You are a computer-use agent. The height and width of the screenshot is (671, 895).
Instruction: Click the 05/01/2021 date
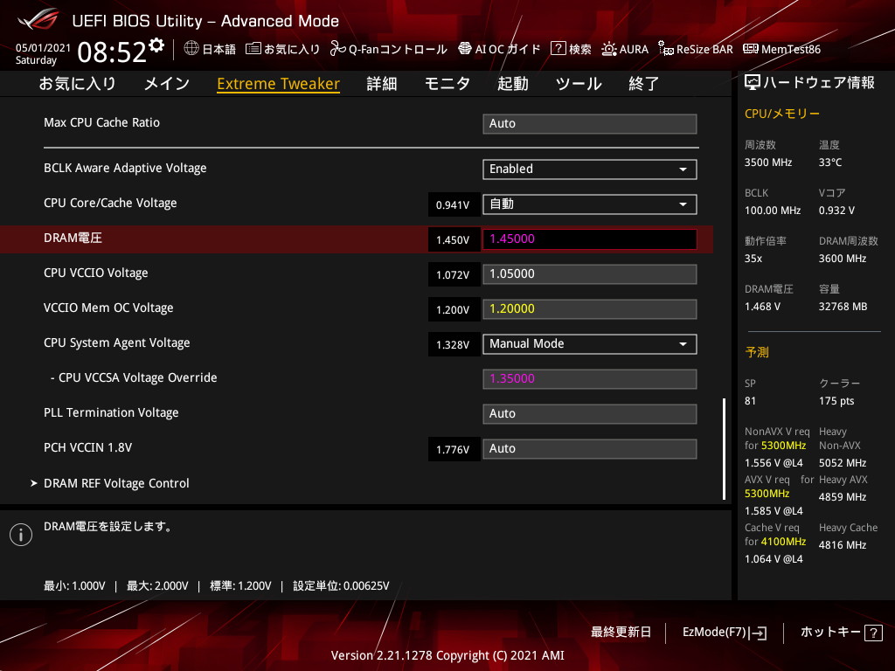point(43,48)
